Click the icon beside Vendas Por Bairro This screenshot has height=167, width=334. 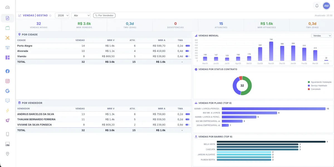(196, 137)
